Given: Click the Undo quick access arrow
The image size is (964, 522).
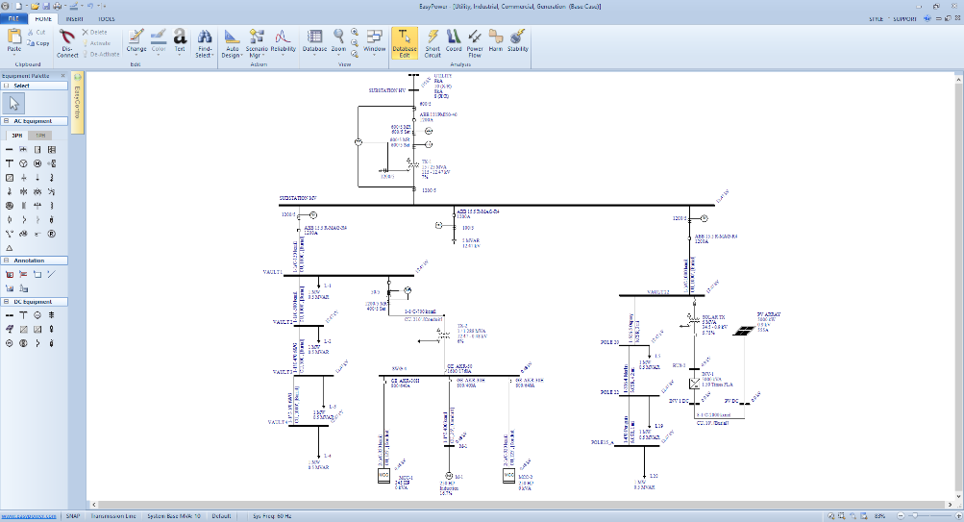Looking at the screenshot, I should tap(89, 6).
